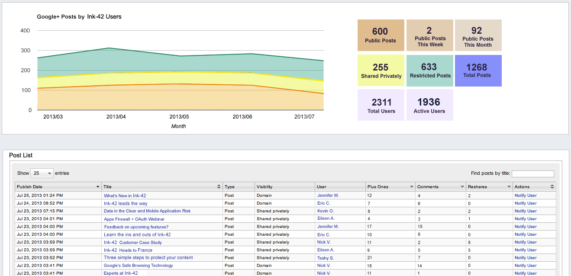Viewport: 571px width, 276px height.
Task: Click the Type column header
Action: [x=239, y=187]
